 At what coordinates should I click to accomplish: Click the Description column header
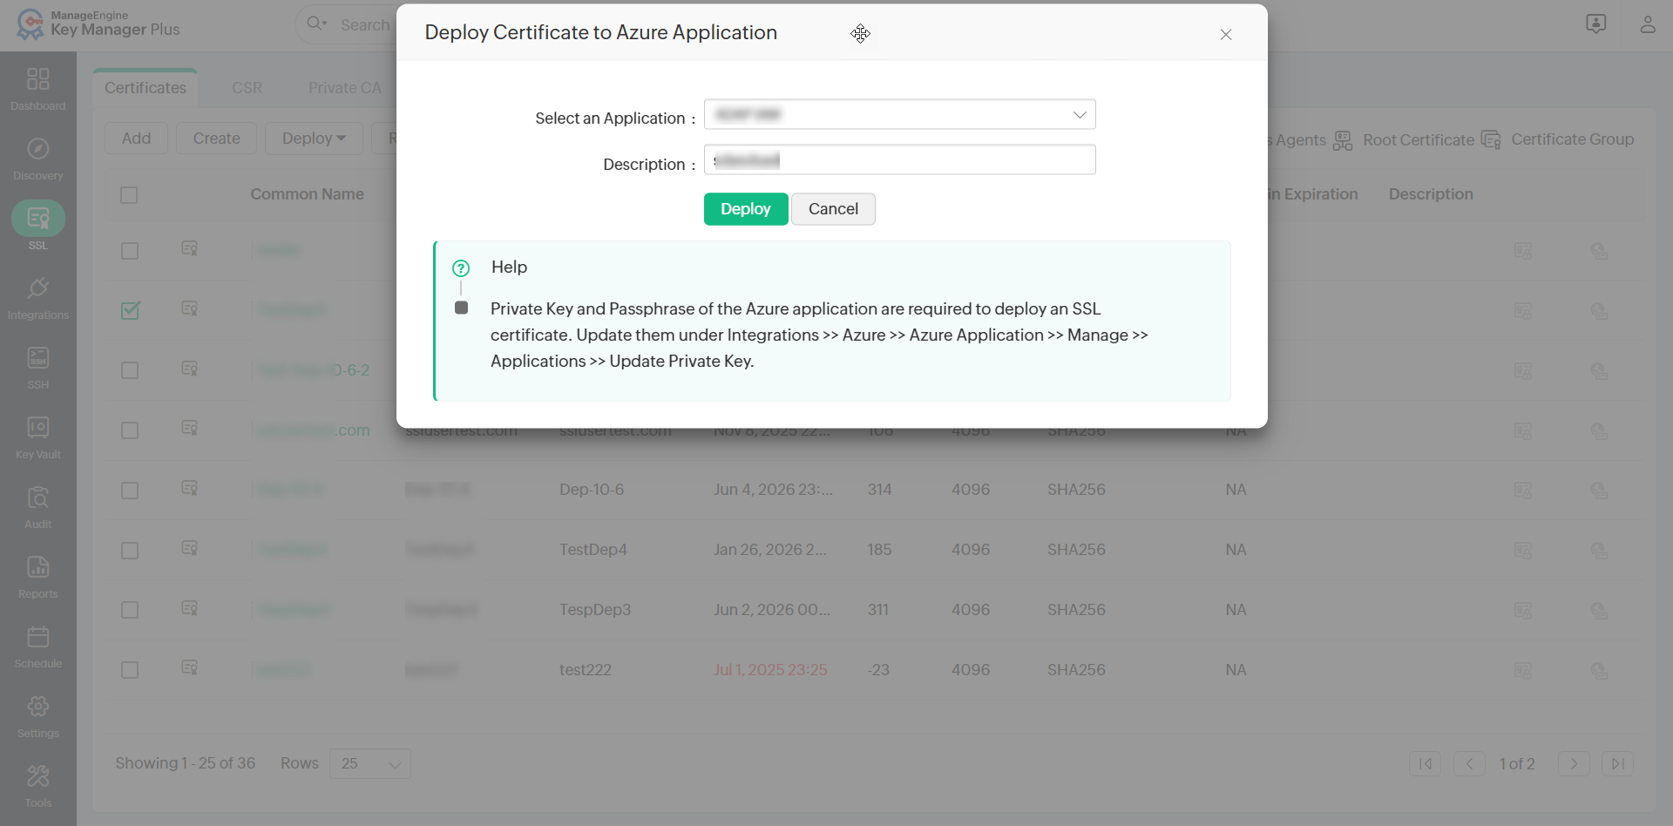1430,194
